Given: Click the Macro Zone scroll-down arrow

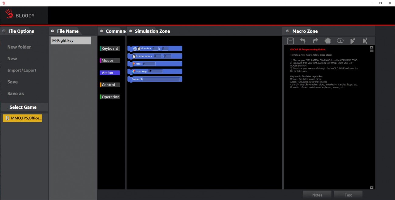Looking at the screenshot, I should (371, 187).
